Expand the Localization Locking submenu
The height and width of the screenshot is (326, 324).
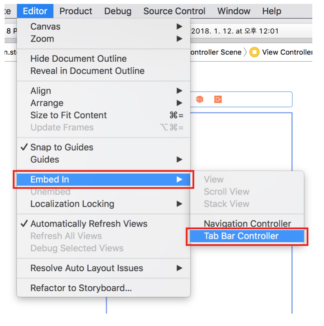coord(104,204)
